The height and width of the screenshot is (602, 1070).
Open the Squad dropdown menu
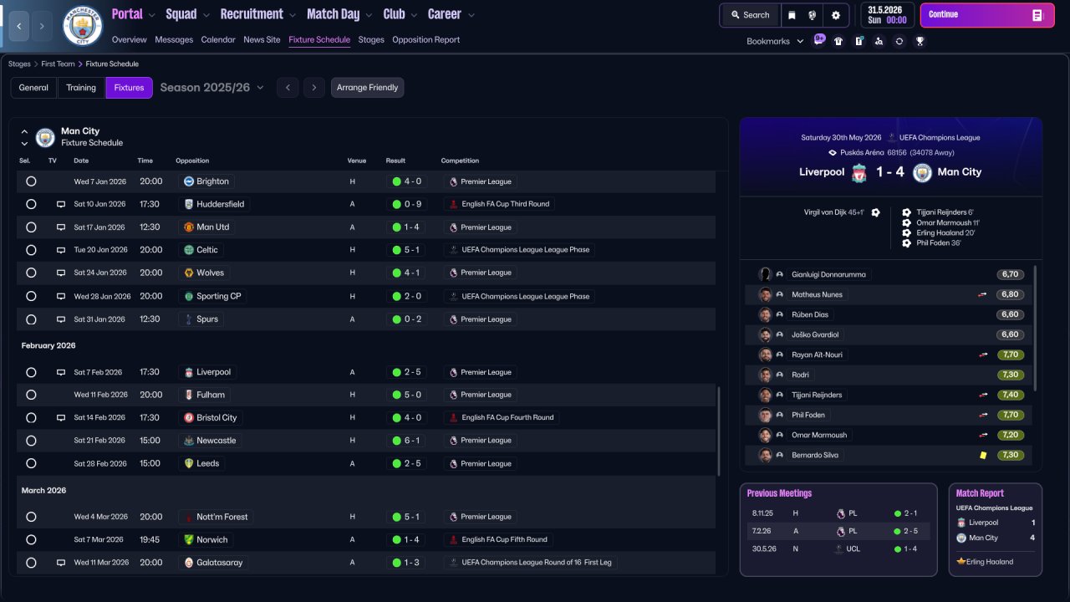pyautogui.click(x=188, y=14)
